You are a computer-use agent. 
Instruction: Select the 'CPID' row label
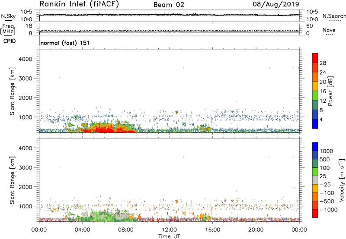pos(10,41)
